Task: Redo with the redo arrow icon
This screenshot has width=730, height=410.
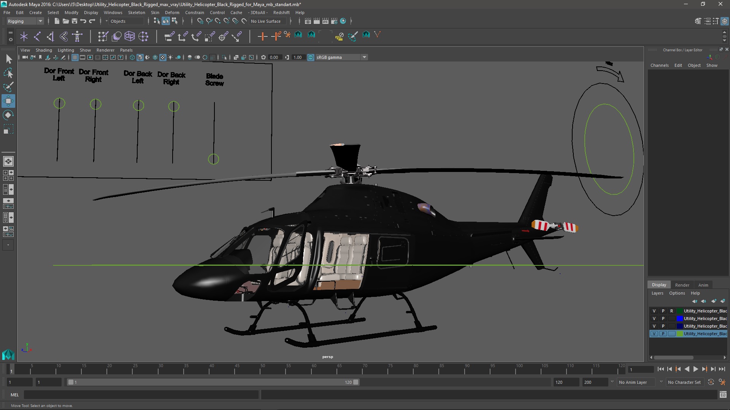Action: [x=92, y=21]
